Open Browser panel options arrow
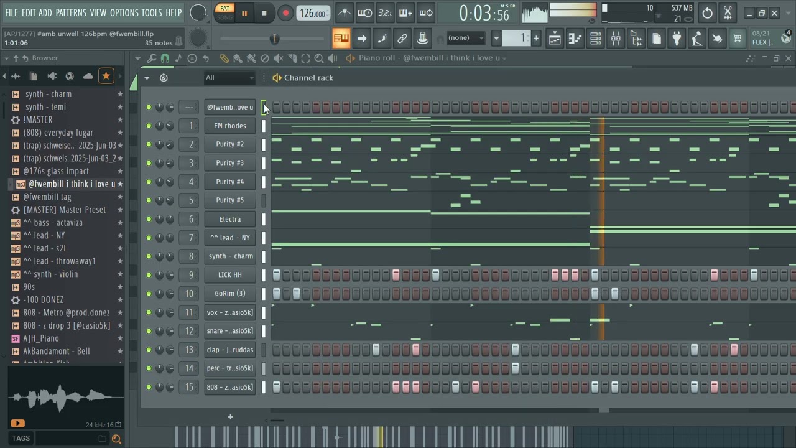This screenshot has height=448, width=796. pyautogui.click(x=7, y=58)
